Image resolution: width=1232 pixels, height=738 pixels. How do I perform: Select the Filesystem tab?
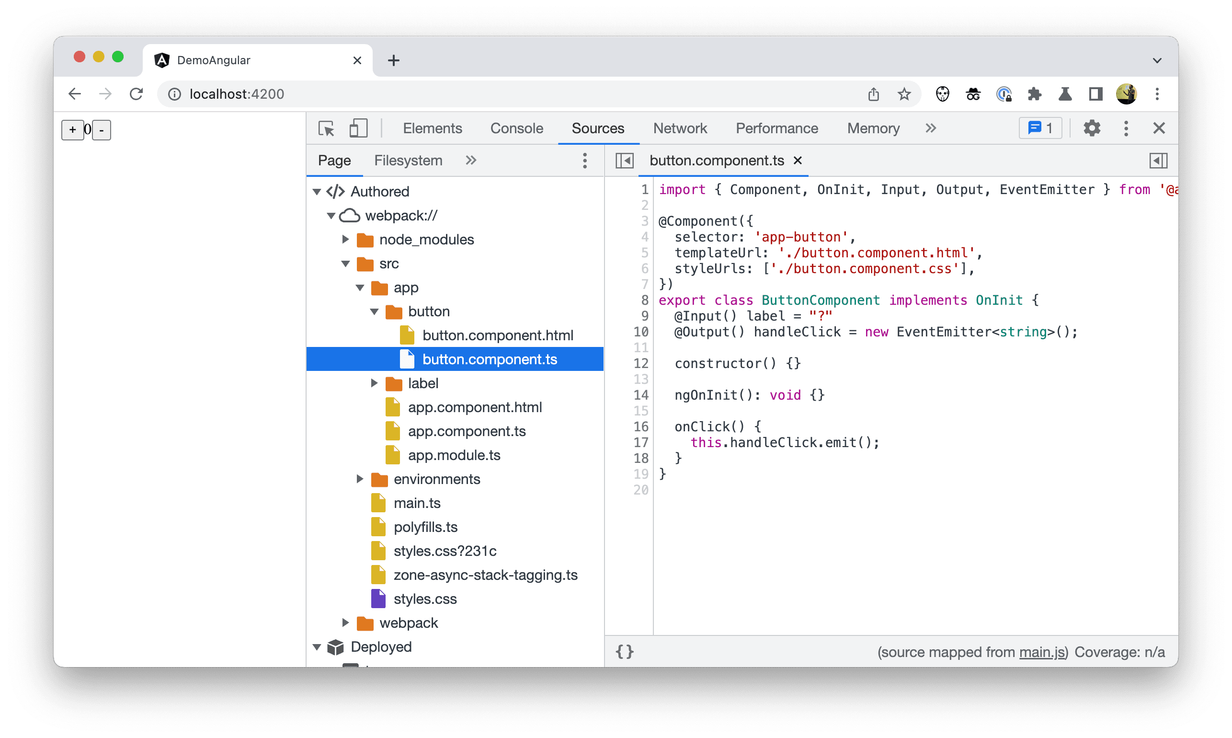pyautogui.click(x=407, y=160)
